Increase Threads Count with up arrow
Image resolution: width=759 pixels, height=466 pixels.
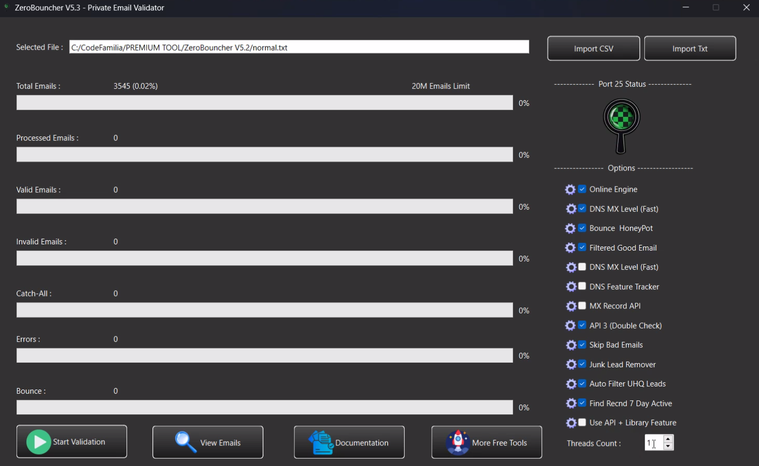coord(669,439)
